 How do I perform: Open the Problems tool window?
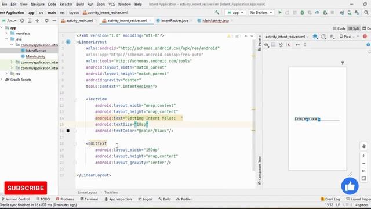click(65, 199)
